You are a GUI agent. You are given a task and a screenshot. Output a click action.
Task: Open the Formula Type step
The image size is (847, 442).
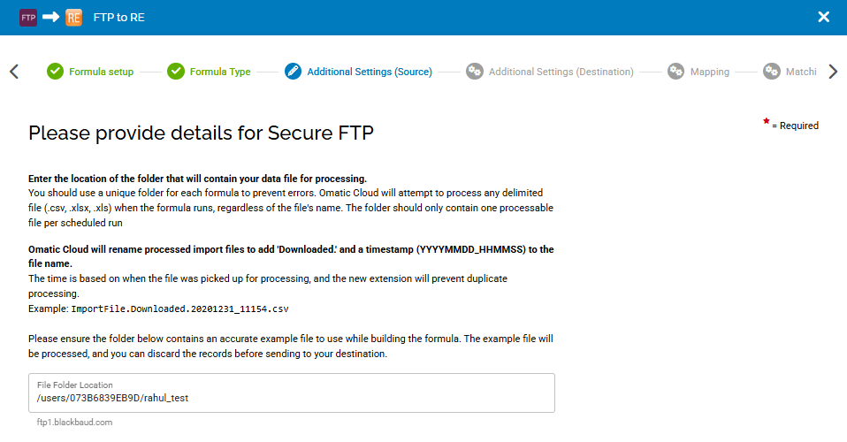pyautogui.click(x=220, y=72)
